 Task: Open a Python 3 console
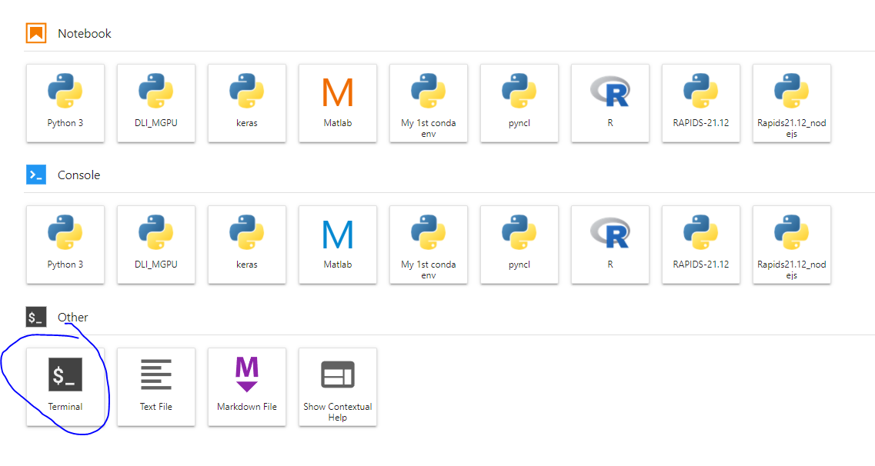(65, 245)
